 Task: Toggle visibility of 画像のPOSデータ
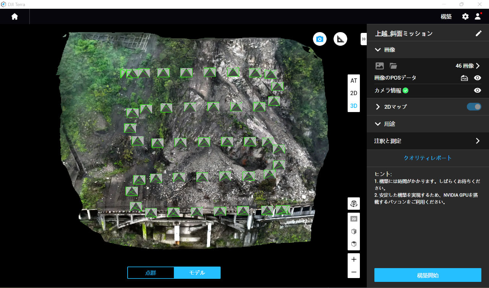(x=477, y=78)
